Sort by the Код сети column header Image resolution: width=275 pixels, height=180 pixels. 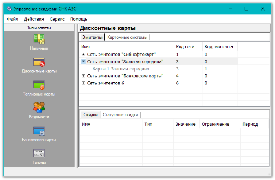pos(185,46)
